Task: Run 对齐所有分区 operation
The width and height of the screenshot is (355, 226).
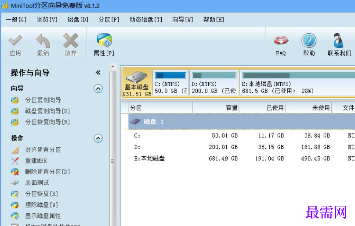Action: point(43,150)
